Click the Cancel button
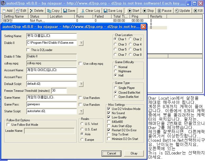 click(x=111, y=153)
